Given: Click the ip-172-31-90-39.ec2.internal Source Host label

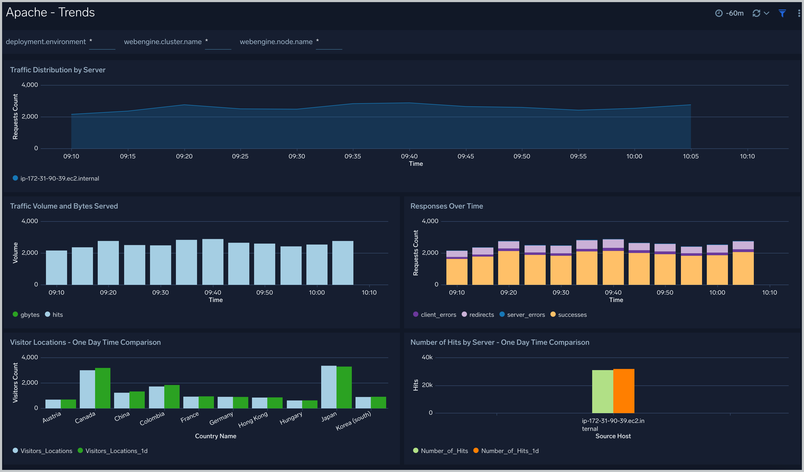Looking at the screenshot, I should (x=613, y=424).
